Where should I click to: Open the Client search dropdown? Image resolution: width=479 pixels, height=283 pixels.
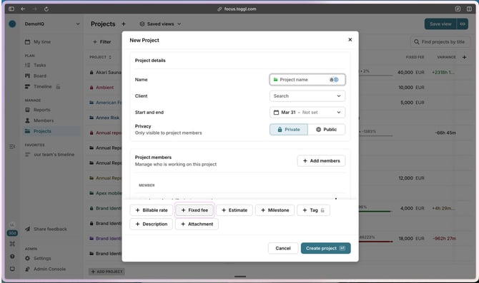[307, 96]
